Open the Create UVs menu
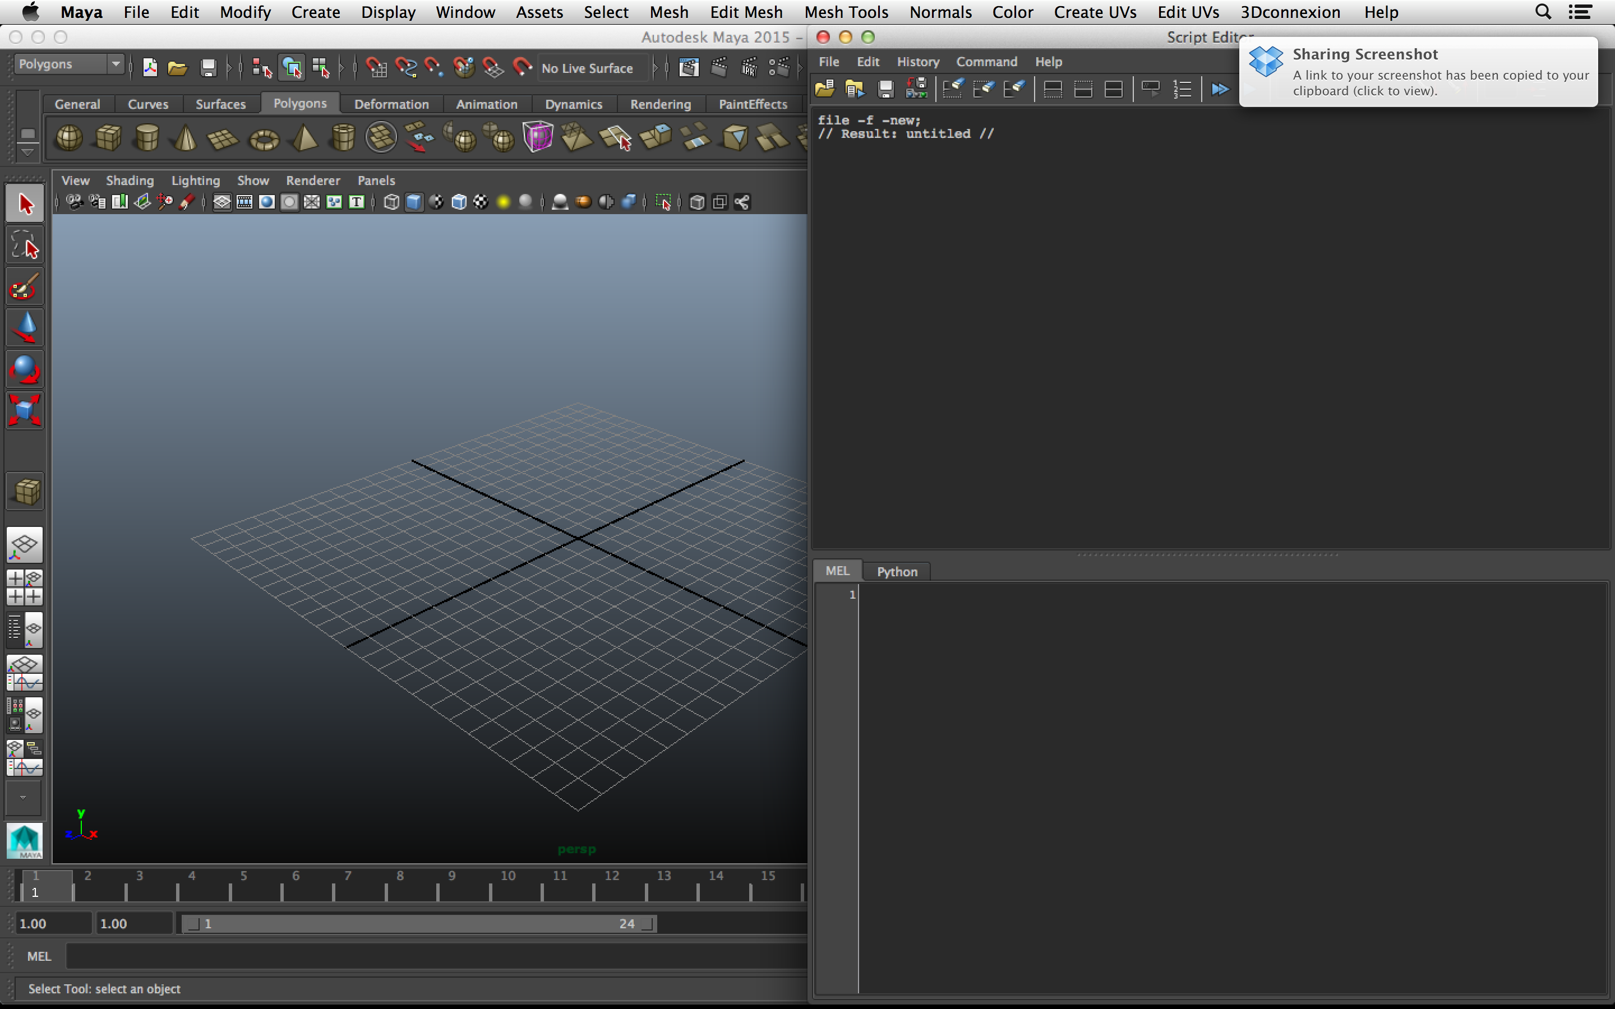 [1095, 12]
